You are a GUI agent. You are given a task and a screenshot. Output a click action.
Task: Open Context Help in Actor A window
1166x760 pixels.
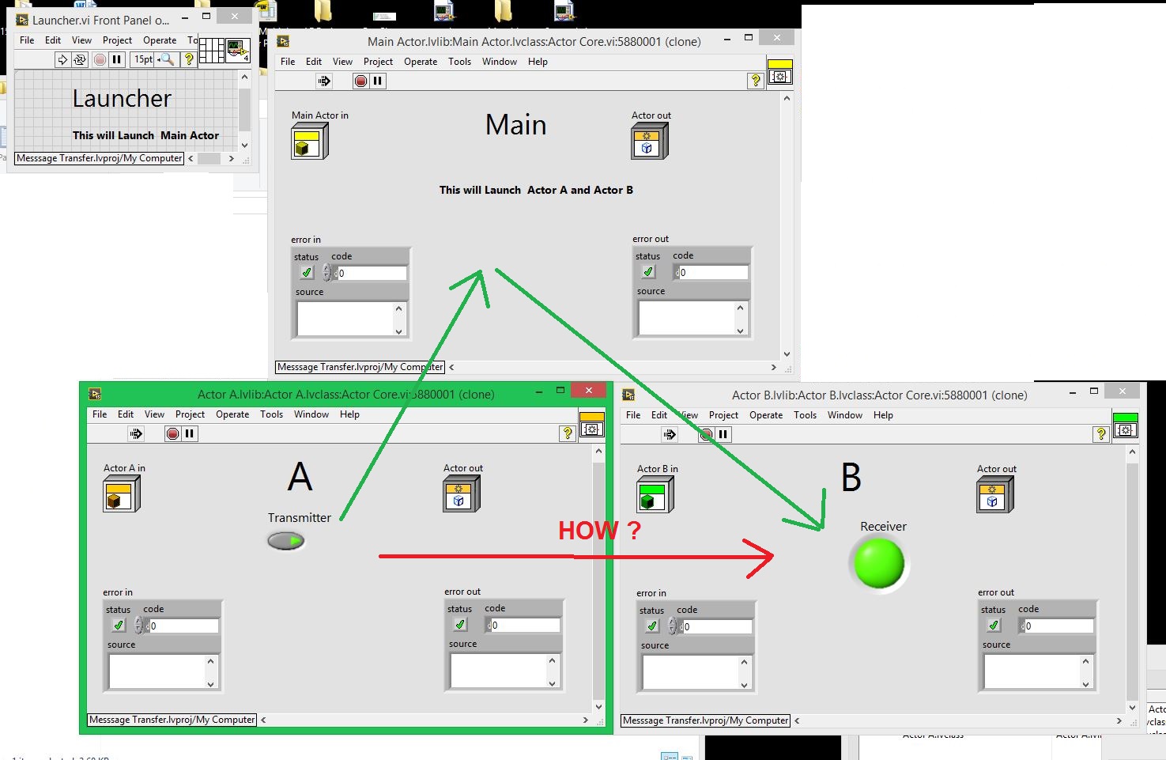(x=567, y=433)
